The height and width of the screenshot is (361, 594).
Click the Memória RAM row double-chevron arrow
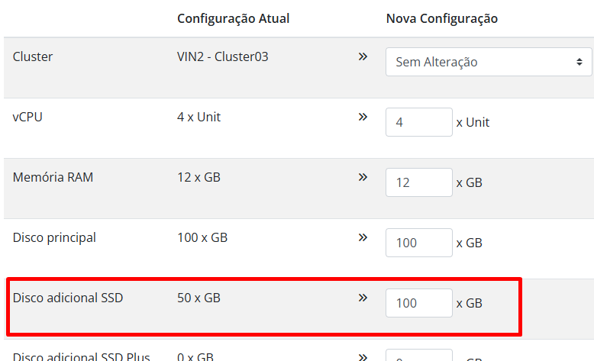363,177
